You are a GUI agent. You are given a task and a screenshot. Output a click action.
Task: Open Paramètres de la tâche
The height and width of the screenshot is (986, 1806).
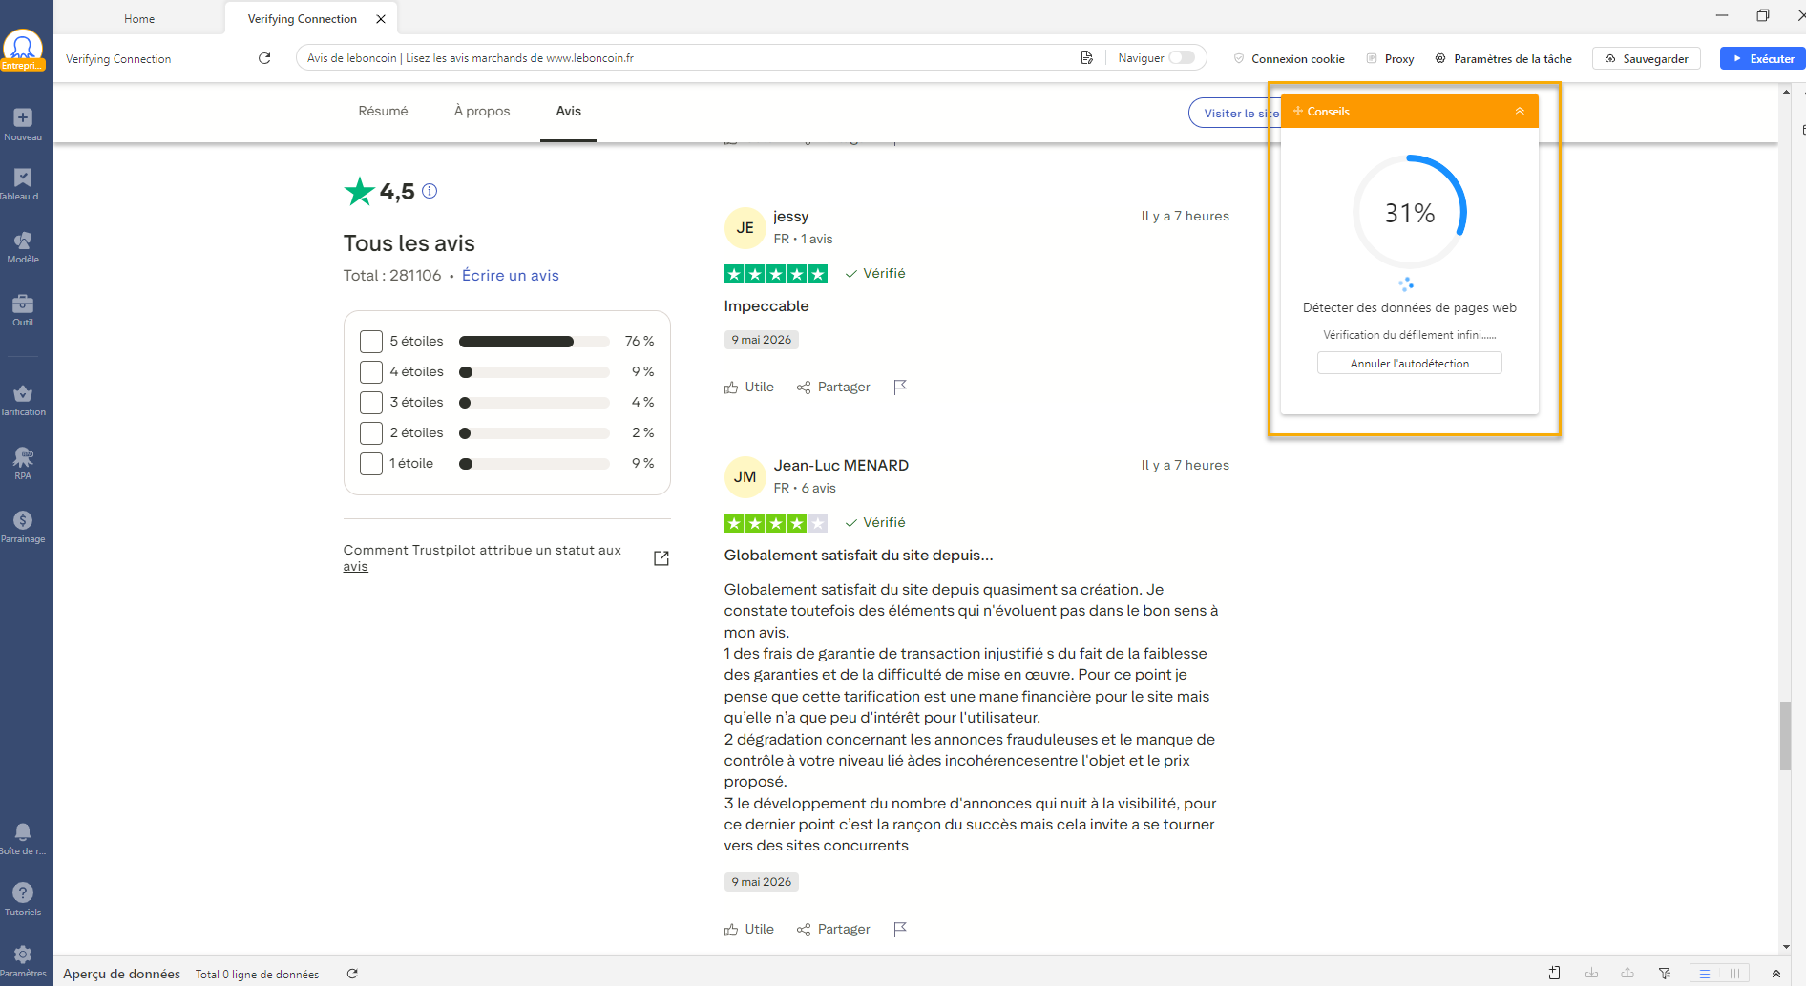coord(1503,58)
